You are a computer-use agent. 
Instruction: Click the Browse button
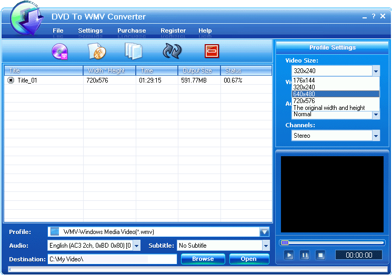click(x=203, y=259)
